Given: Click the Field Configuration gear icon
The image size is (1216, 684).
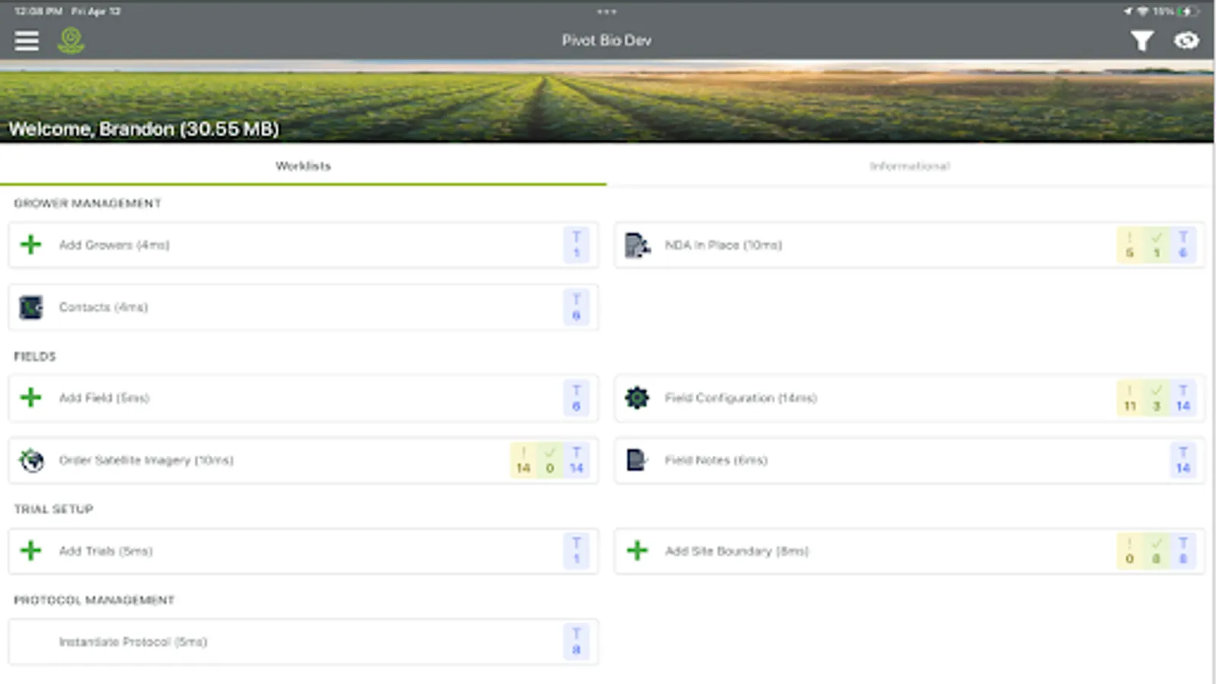Looking at the screenshot, I should (637, 397).
